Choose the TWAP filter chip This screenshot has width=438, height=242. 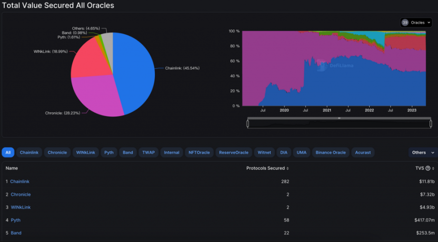click(148, 153)
